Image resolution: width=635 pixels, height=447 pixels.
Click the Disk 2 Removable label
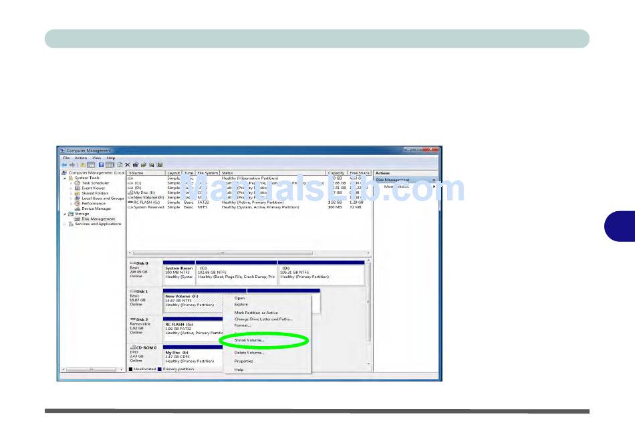pos(144,328)
